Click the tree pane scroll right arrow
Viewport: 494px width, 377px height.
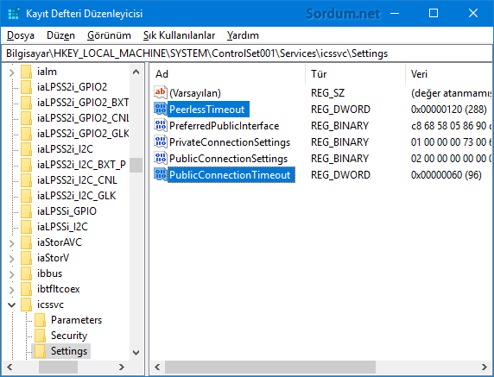click(122, 367)
